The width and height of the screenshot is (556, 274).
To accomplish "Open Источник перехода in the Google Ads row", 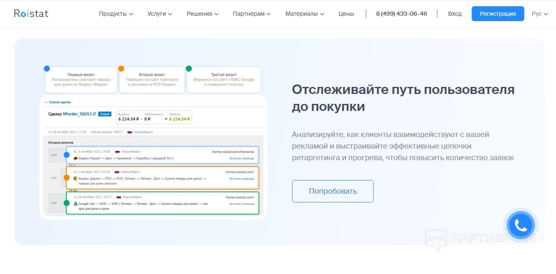I will [x=242, y=204].
